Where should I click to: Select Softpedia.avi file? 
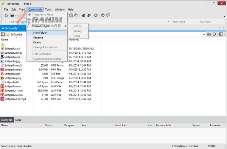12,49
